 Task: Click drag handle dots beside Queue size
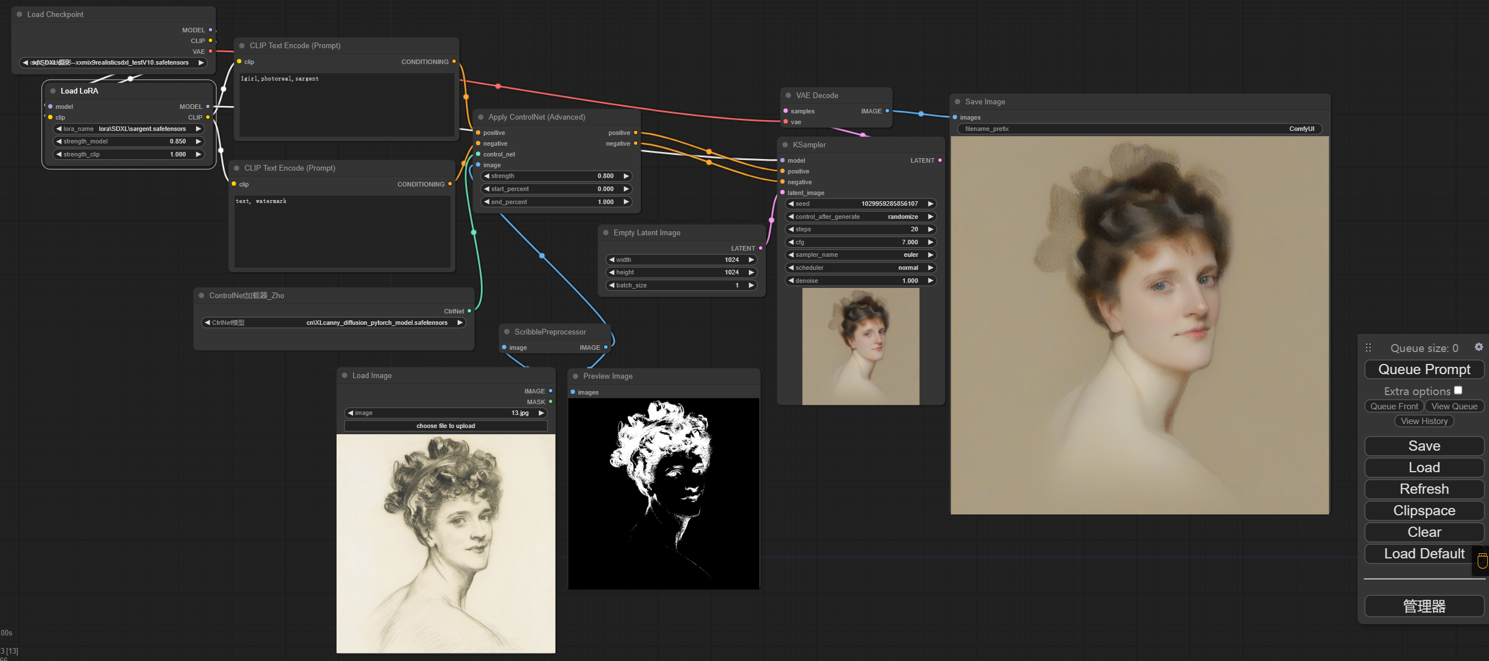tap(1368, 348)
